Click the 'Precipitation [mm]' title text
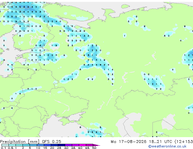This screenshot has height=149, width=193. [x=20, y=142]
